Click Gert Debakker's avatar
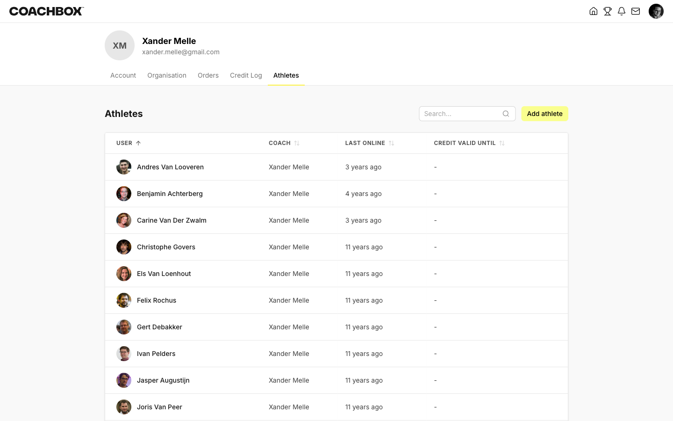Screen dimensions: 673x421 124,327
